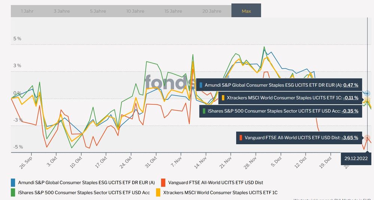The width and height of the screenshot is (374, 200).
Task: Click red Vanguard legend color square
Action: [x=163, y=182]
